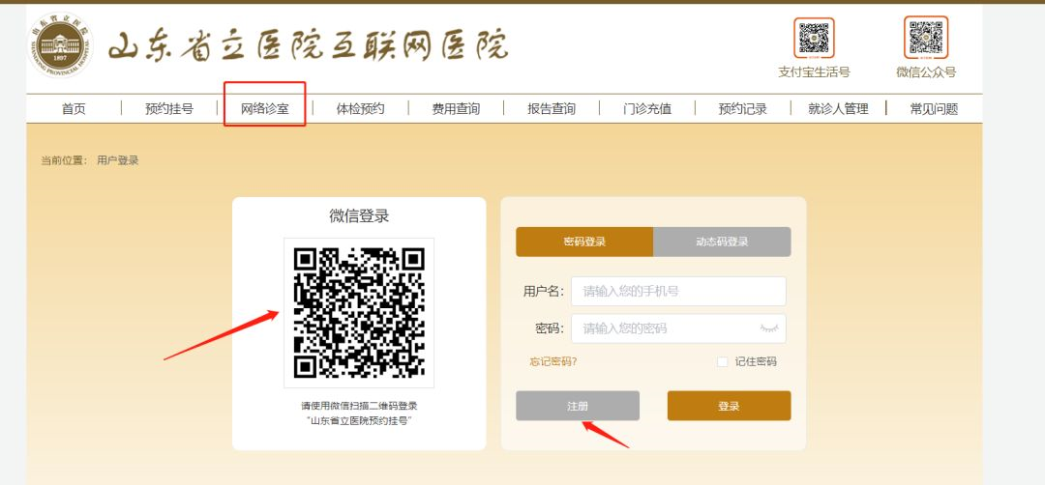This screenshot has width=1045, height=485.
Task: Open 预约挂号 in navigation bar
Action: pos(169,109)
